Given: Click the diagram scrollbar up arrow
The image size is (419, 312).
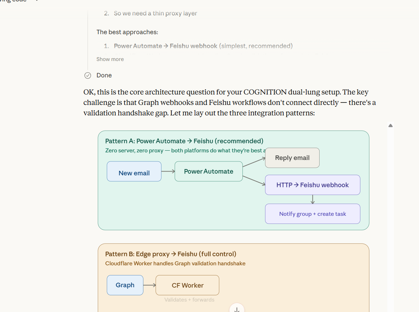Looking at the screenshot, I should click(391, 125).
